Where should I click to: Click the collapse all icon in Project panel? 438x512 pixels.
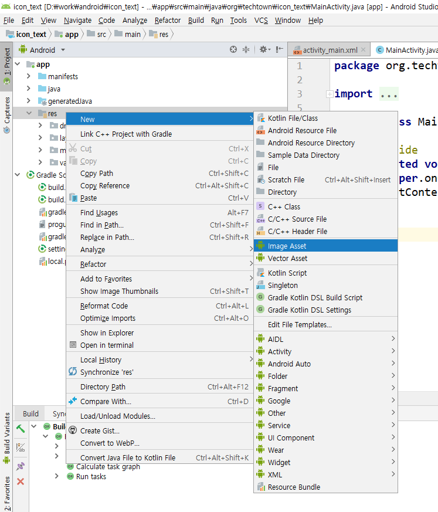246,50
